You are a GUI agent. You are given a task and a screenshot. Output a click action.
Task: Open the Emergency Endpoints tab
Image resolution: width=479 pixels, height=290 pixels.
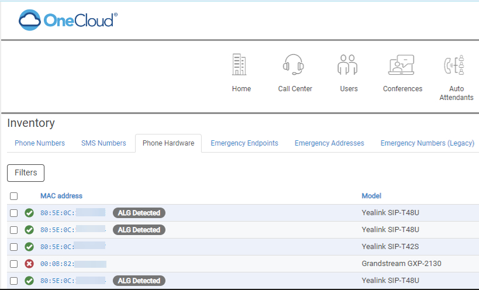tap(244, 143)
